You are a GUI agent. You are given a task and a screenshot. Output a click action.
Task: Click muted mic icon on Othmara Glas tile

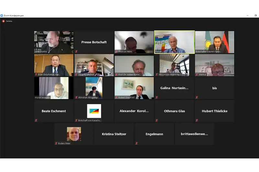(157, 120)
